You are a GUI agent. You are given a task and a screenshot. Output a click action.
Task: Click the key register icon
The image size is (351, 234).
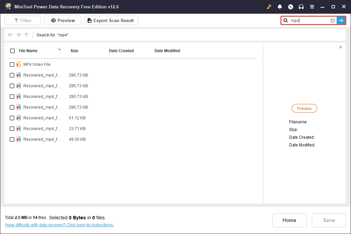269,7
